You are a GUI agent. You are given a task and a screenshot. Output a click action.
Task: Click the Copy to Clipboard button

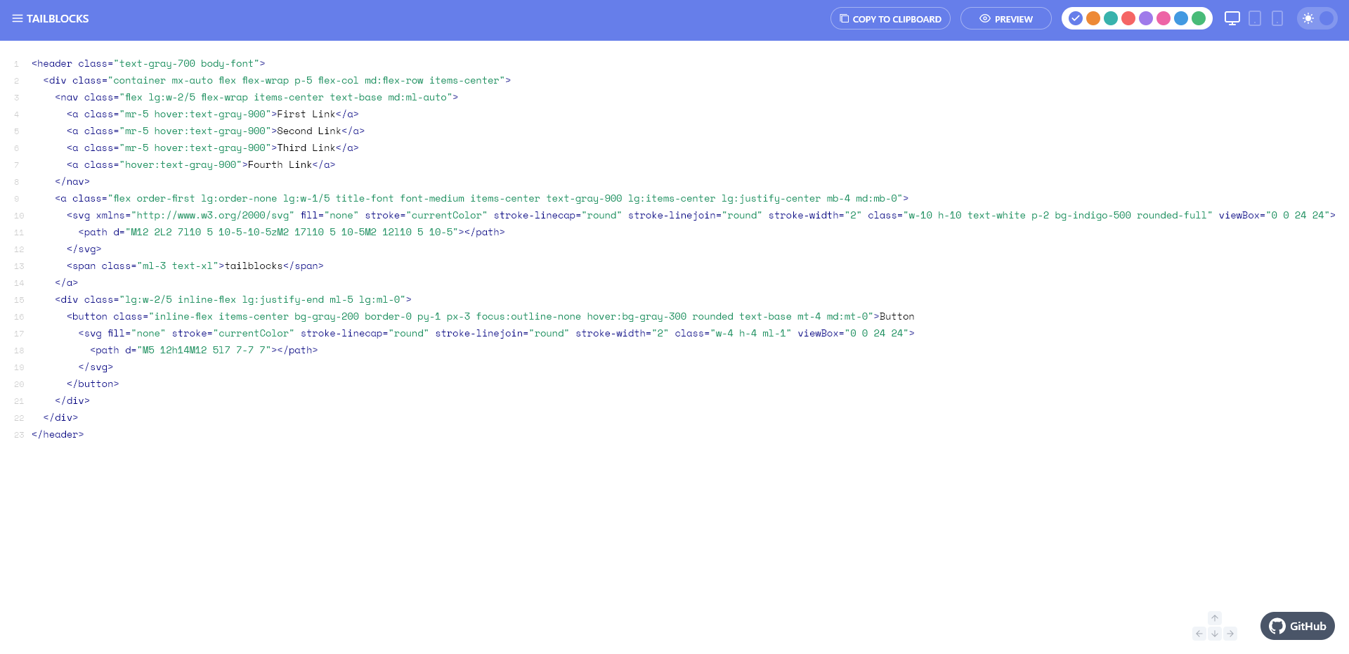tap(890, 19)
